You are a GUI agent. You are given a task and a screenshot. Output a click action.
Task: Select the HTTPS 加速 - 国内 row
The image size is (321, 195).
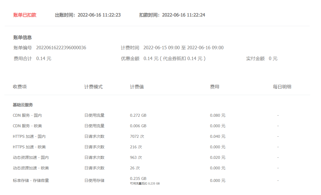click(29, 137)
